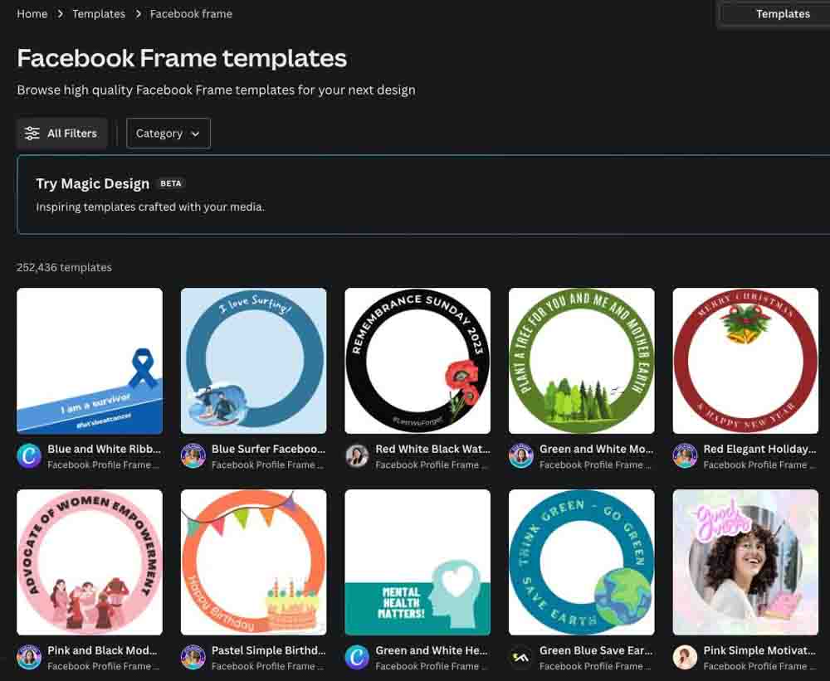Image resolution: width=830 pixels, height=681 pixels.
Task: Click creator avatar beside Red White Black template
Action: click(357, 456)
